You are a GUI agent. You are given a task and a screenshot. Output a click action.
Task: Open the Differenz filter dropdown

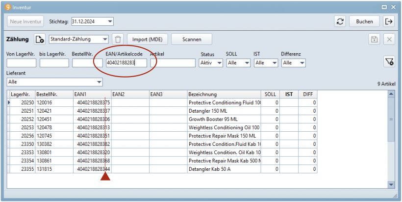coord(301,63)
